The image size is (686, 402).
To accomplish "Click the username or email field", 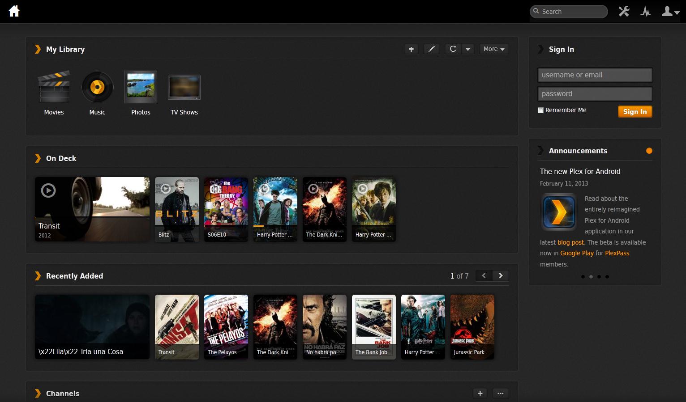I will coord(595,75).
